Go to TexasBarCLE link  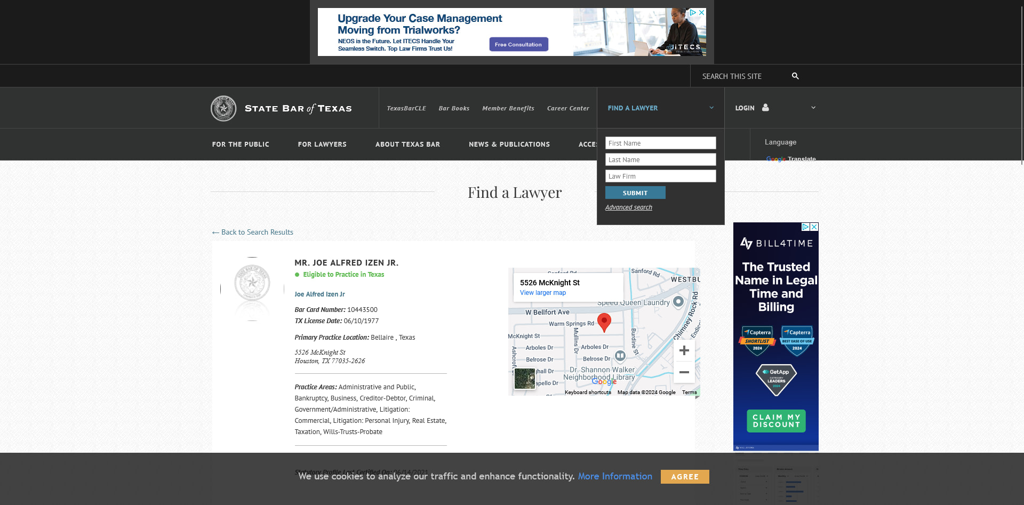coord(406,108)
